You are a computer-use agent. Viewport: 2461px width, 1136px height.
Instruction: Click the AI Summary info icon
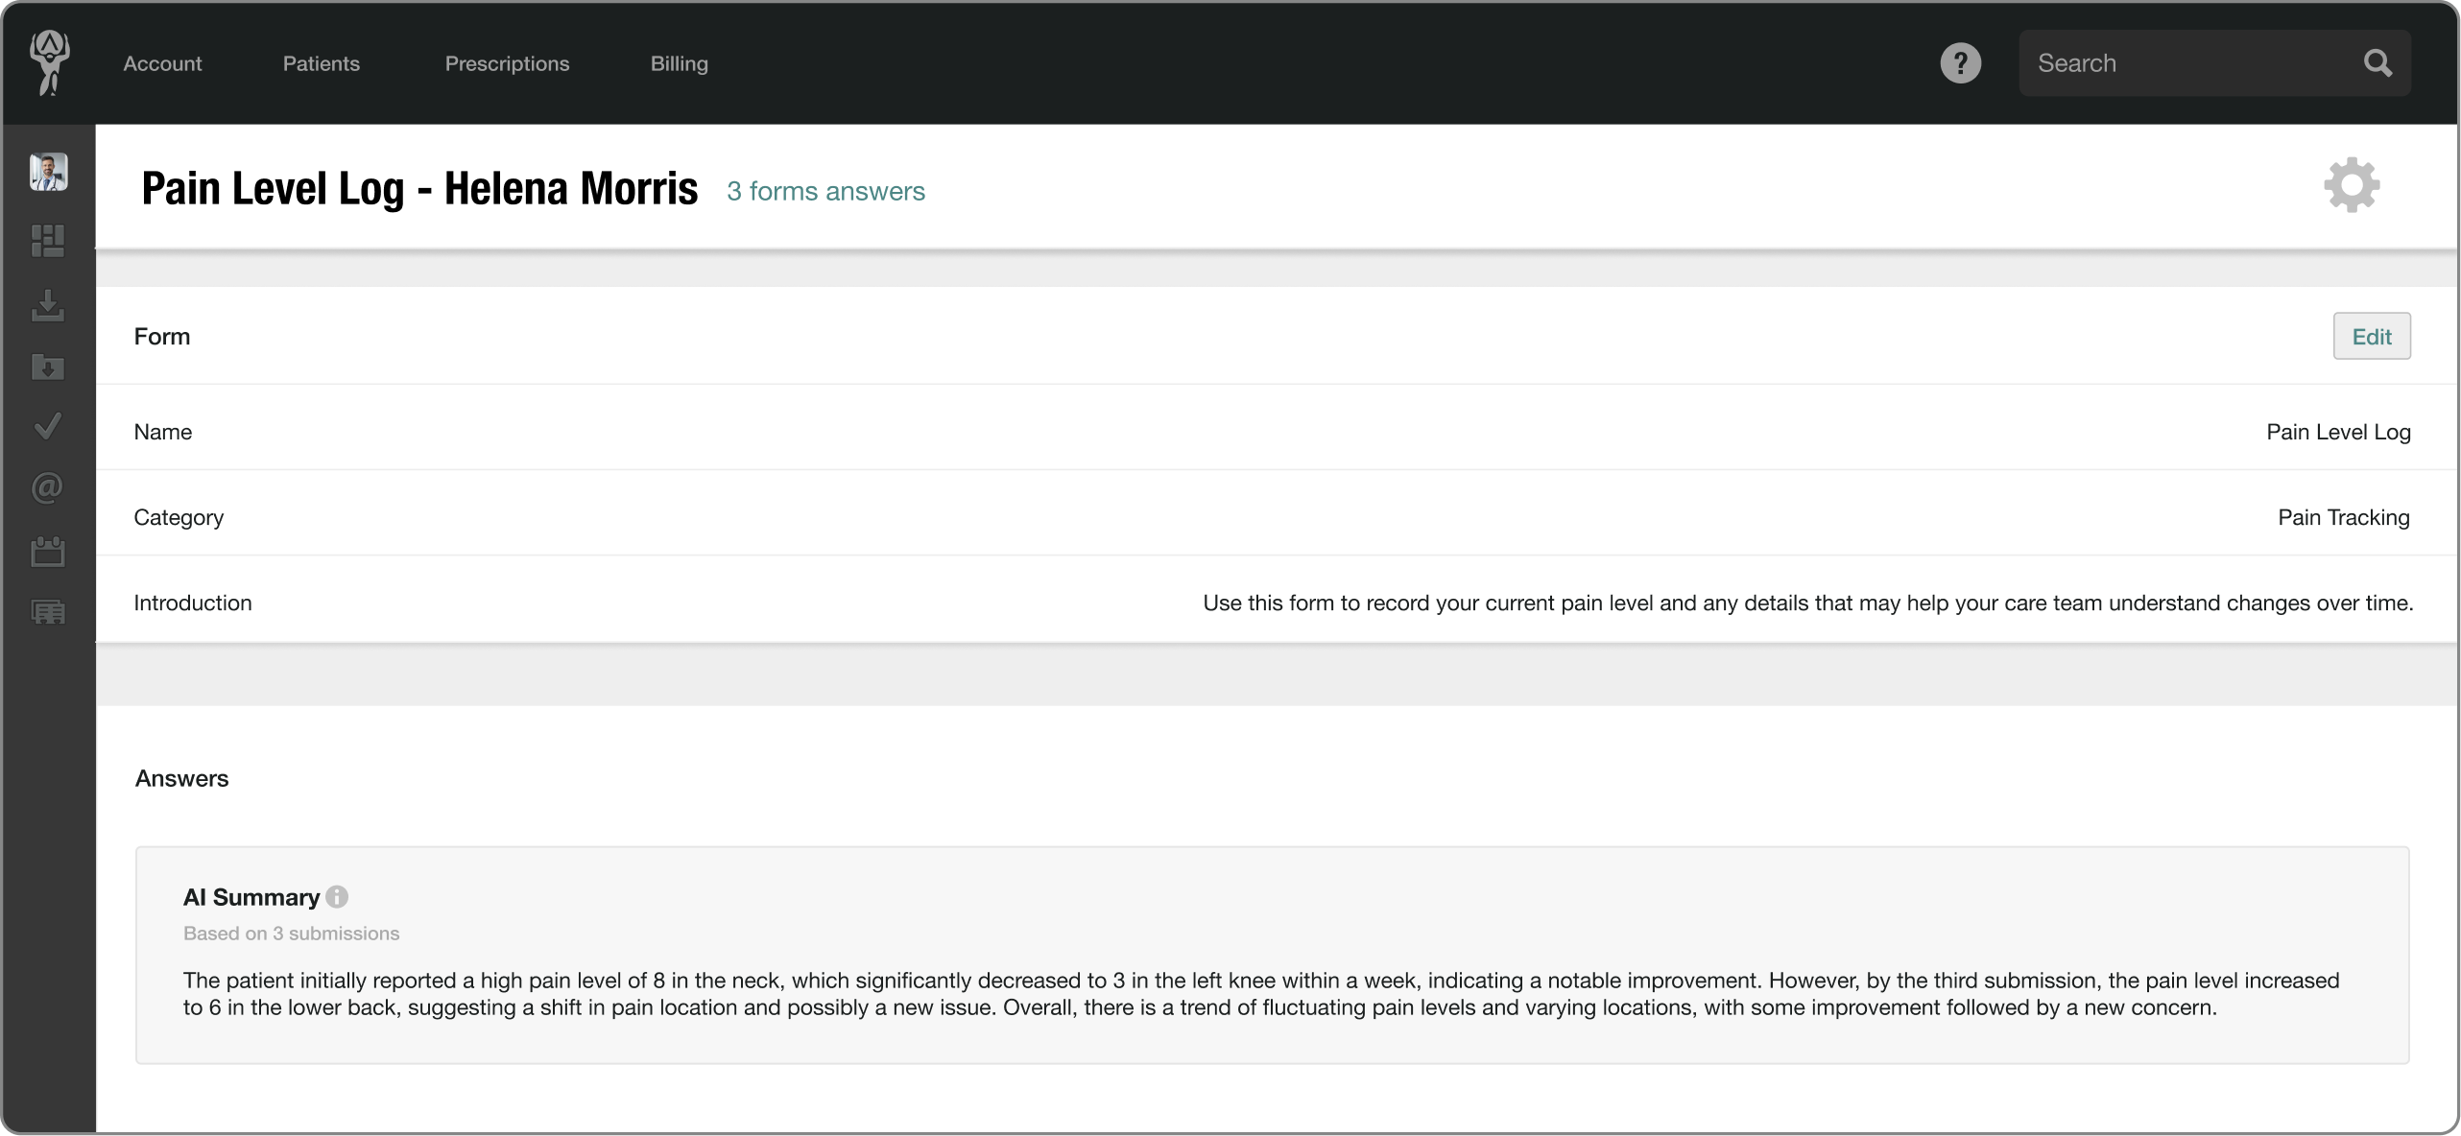pos(337,896)
